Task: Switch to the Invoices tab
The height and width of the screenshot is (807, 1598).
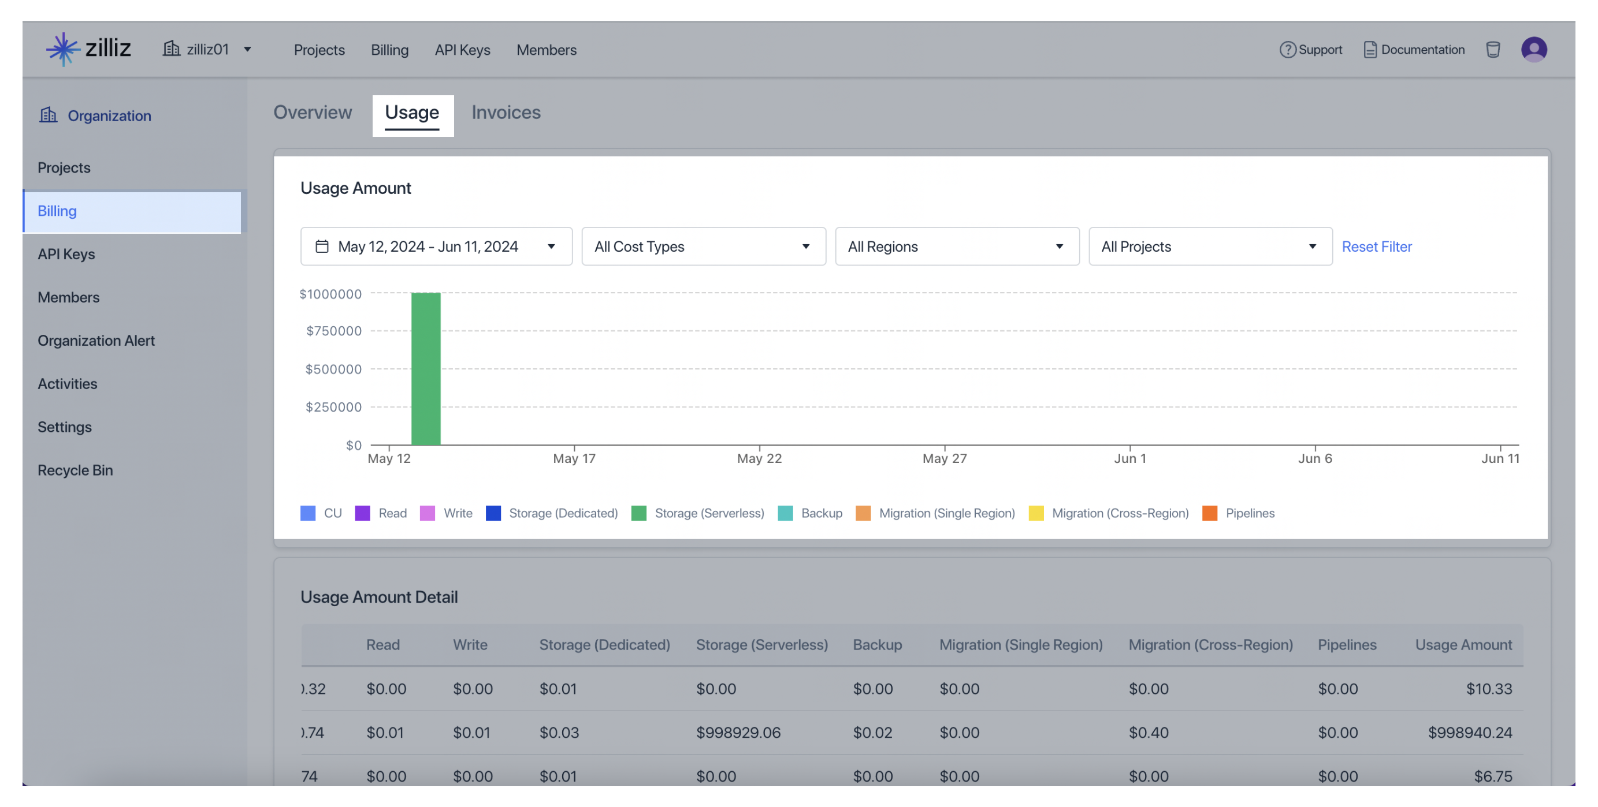Action: pyautogui.click(x=506, y=112)
